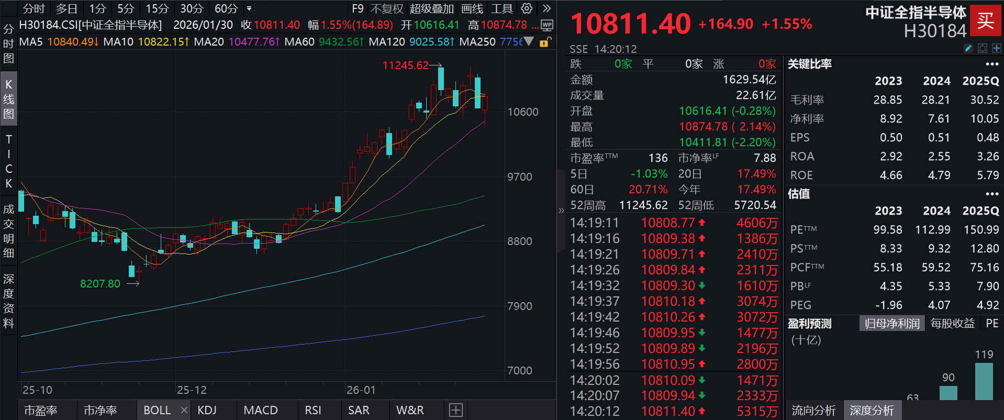Screen dimensions: 1004x420
Task: Click the WP monitor icon
Action: [x=547, y=25]
